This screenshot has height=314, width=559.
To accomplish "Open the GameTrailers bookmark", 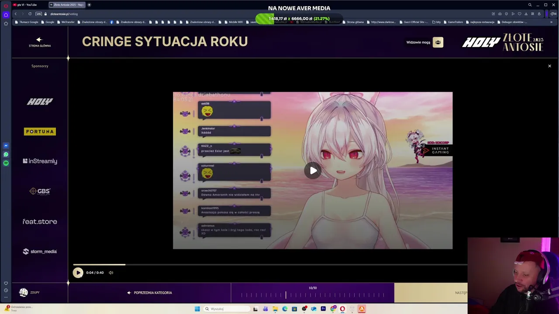I will [x=453, y=22].
